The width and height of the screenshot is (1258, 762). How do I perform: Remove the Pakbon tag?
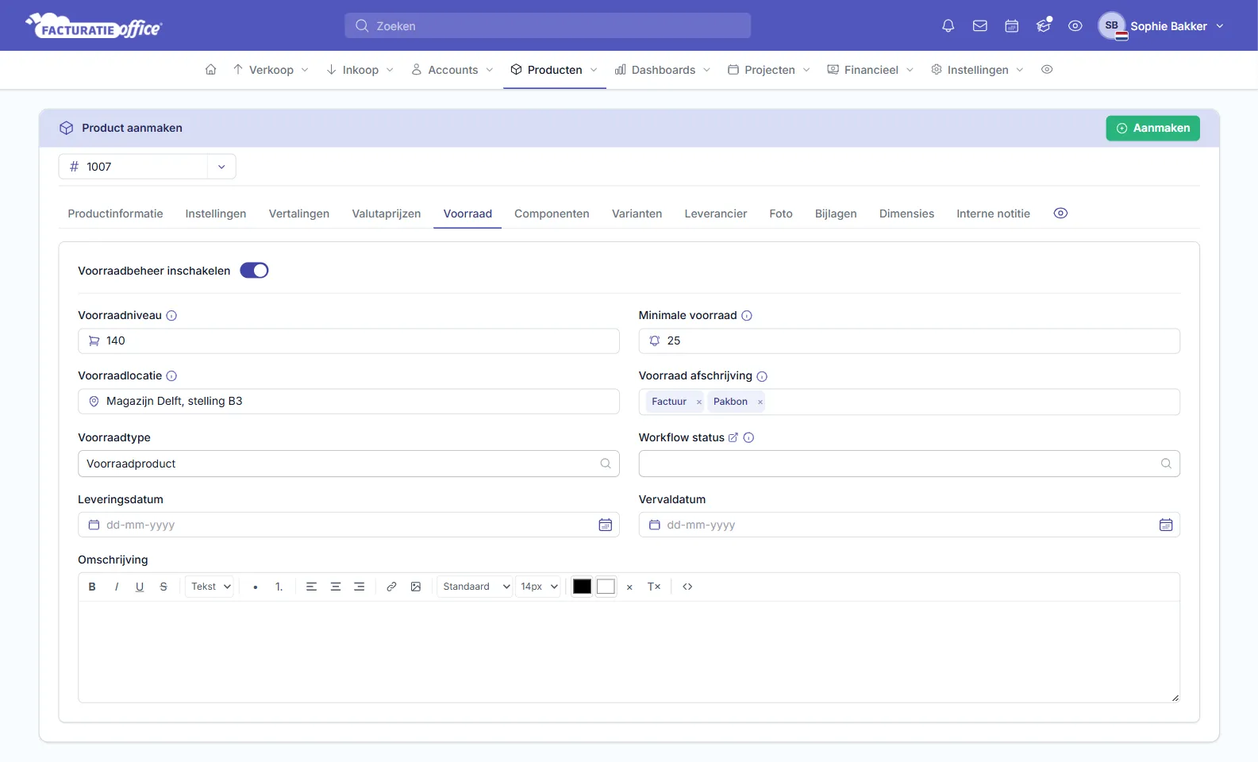point(760,402)
